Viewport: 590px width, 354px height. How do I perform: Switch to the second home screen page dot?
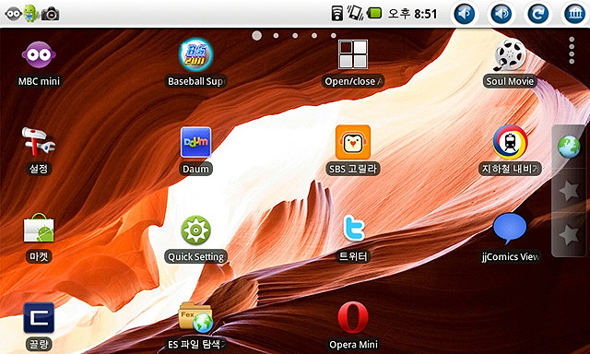(276, 35)
